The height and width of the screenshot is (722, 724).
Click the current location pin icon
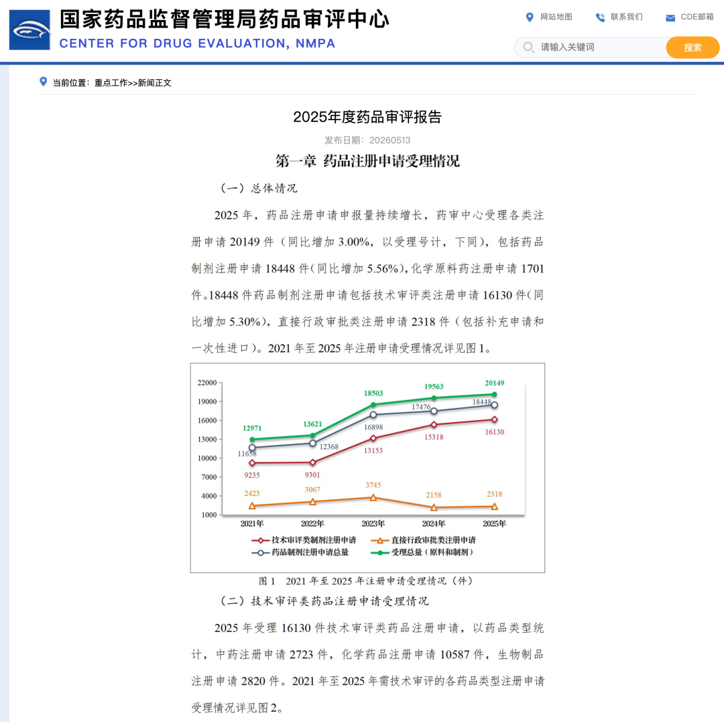pos(44,82)
